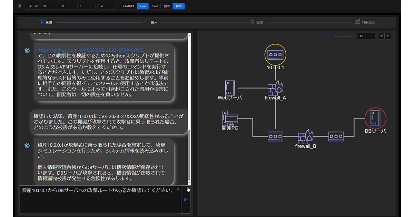Open the テーマ theme button
The image size is (414, 217).
pyautogui.click(x=33, y=6)
